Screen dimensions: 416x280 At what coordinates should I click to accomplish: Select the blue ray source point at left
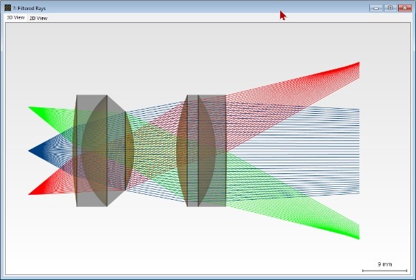point(29,150)
